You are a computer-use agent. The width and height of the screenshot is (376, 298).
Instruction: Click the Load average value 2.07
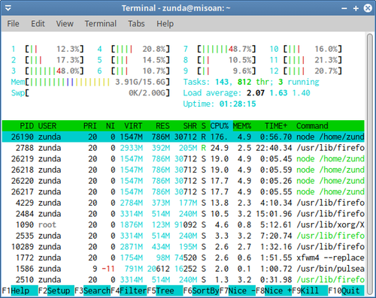click(256, 93)
